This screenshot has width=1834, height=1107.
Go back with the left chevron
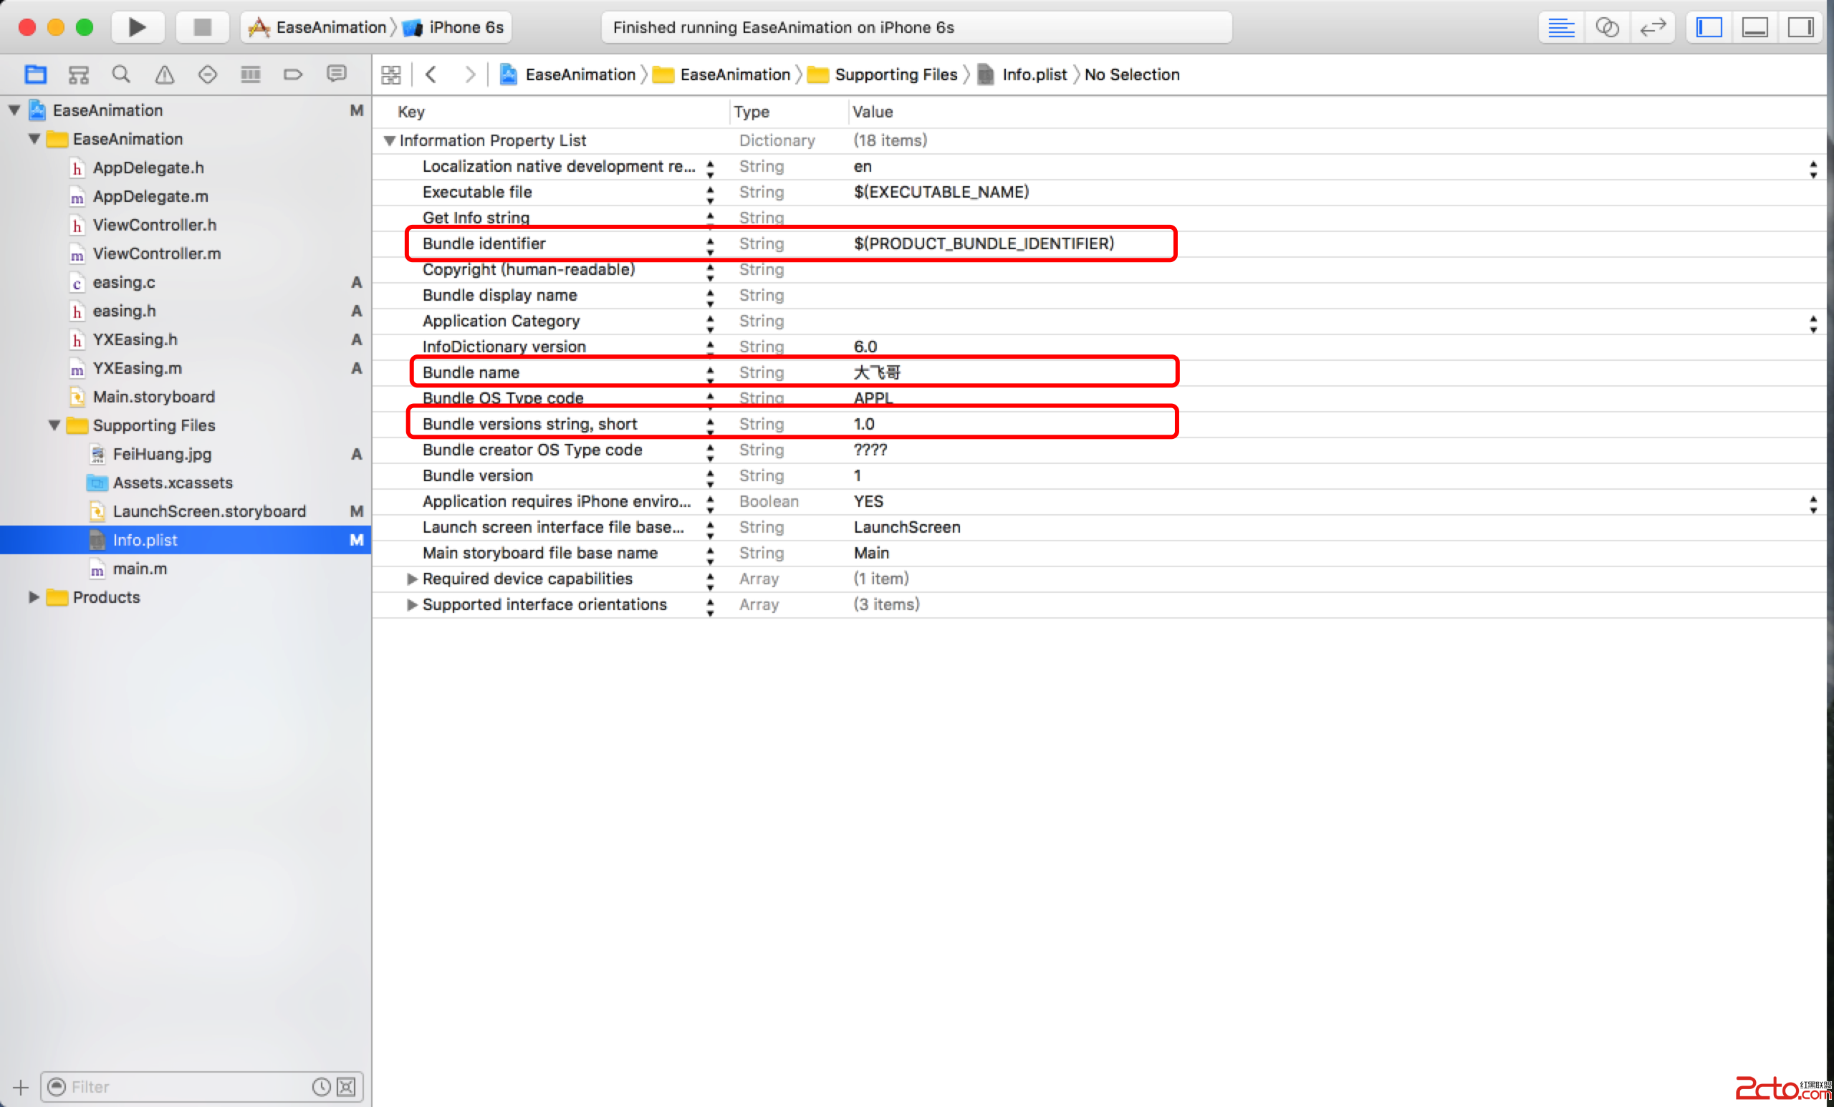(431, 74)
